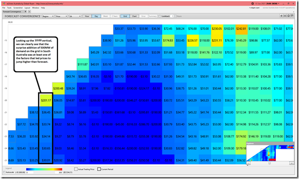The image size is (299, 179).
Task: Open the tab list dropdown arrow
Action: [x=293, y=11]
